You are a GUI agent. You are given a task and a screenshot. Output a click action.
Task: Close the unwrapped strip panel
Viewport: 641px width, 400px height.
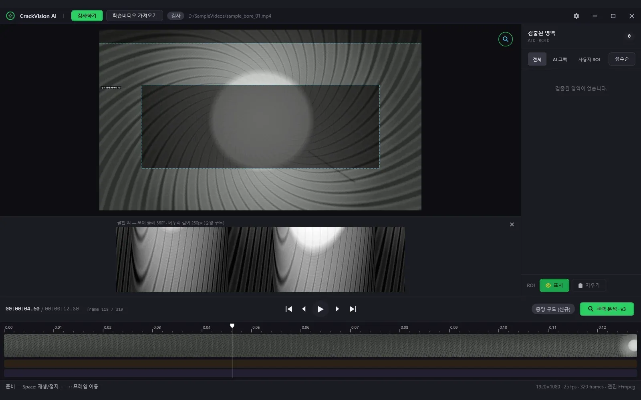pos(512,224)
